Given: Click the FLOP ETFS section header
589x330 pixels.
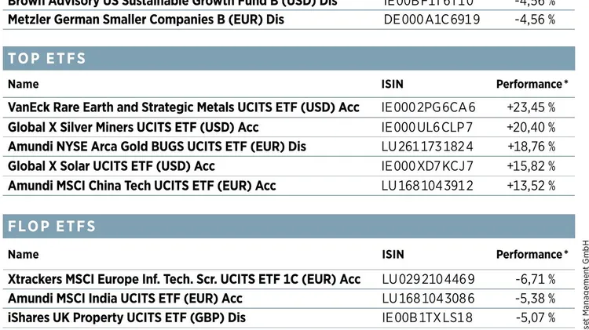Looking at the screenshot, I should [289, 226].
